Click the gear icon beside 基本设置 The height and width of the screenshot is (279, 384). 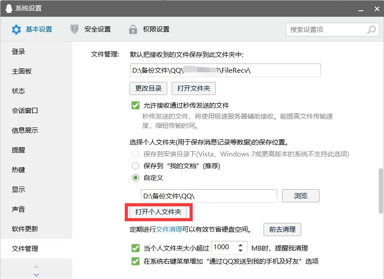click(16, 29)
